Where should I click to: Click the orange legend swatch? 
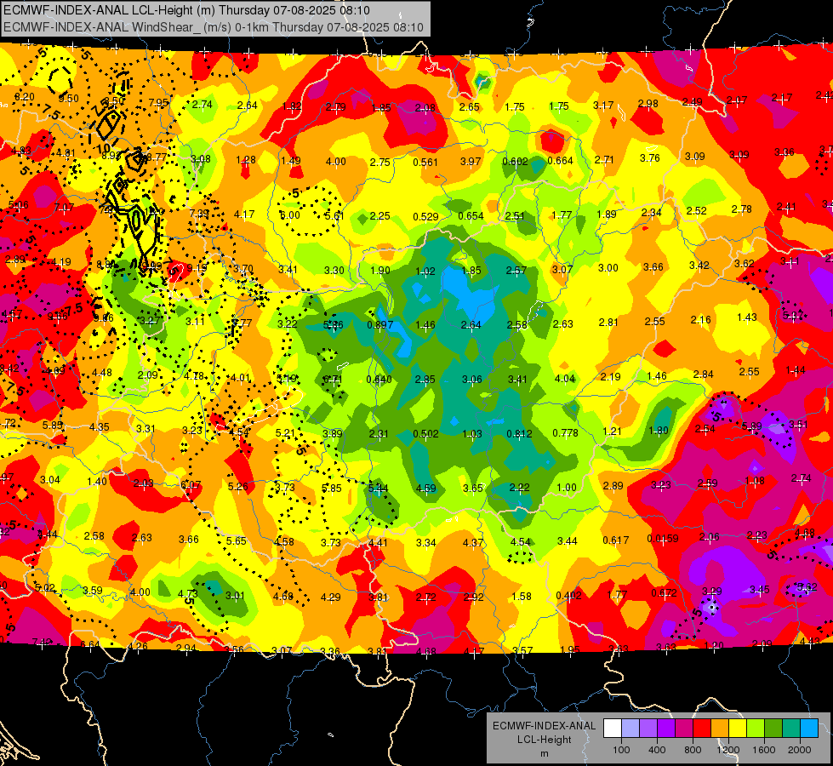[x=720, y=729]
